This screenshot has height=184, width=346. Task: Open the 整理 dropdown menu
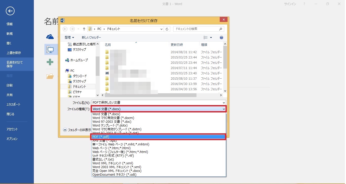coord(69,38)
